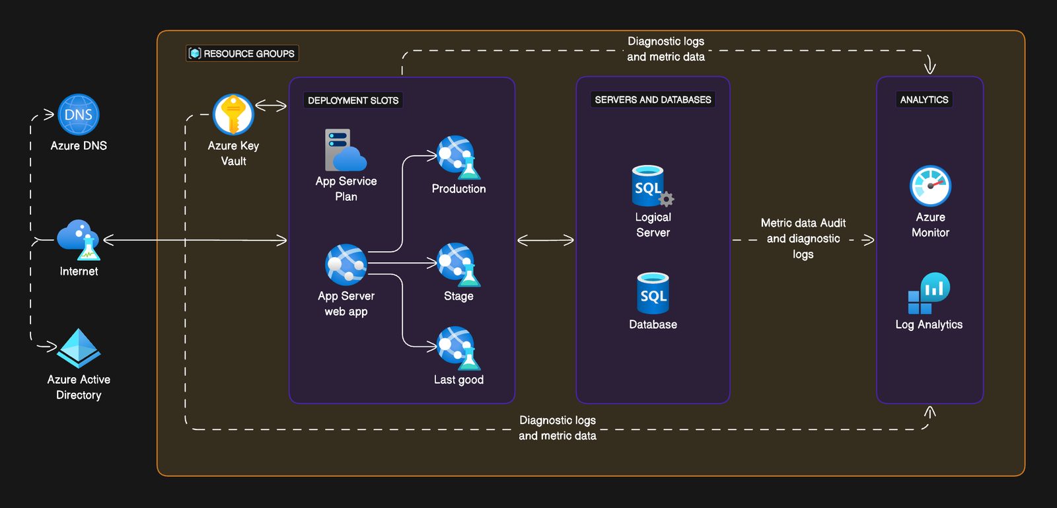
Task: Select the Azure Key Vault key icon
Action: click(x=233, y=114)
